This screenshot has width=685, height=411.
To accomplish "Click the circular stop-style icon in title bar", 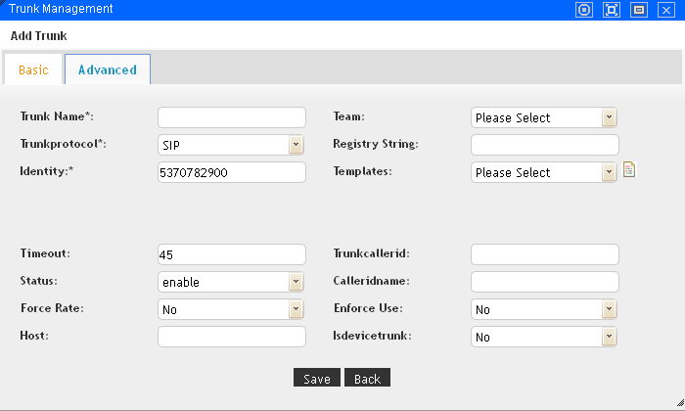I will click(584, 10).
